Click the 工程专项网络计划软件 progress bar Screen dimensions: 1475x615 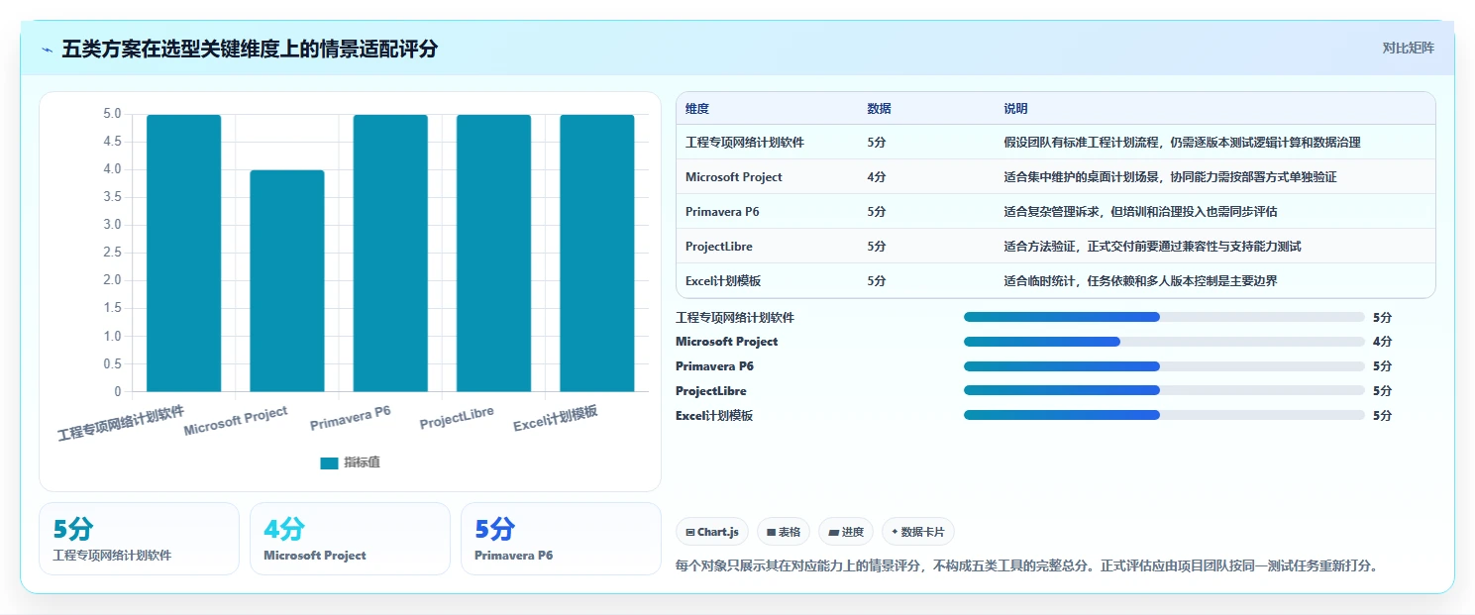point(1164,317)
